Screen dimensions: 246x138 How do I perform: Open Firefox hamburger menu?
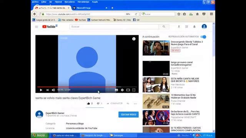pos(211,14)
